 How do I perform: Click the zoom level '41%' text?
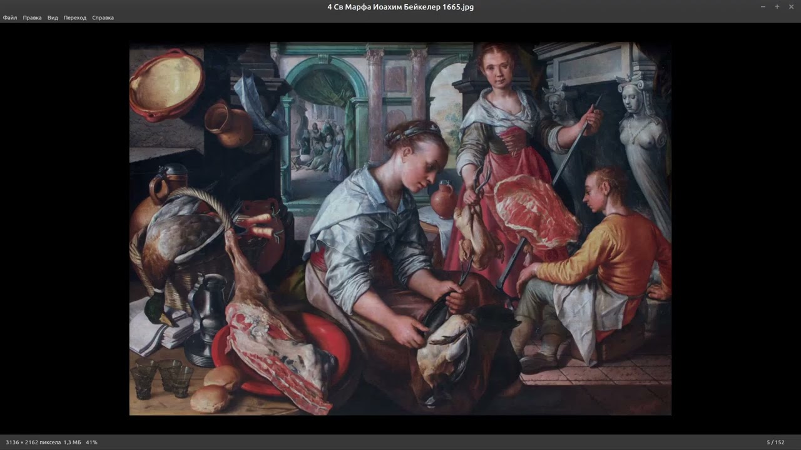(91, 442)
